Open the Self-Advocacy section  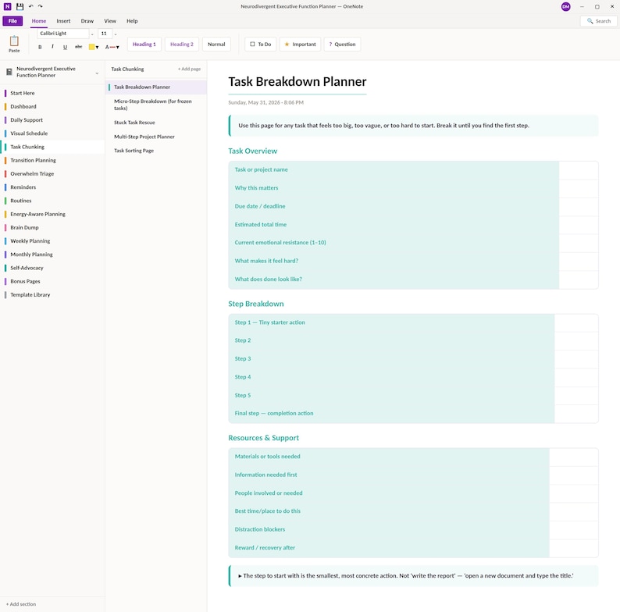(52, 268)
